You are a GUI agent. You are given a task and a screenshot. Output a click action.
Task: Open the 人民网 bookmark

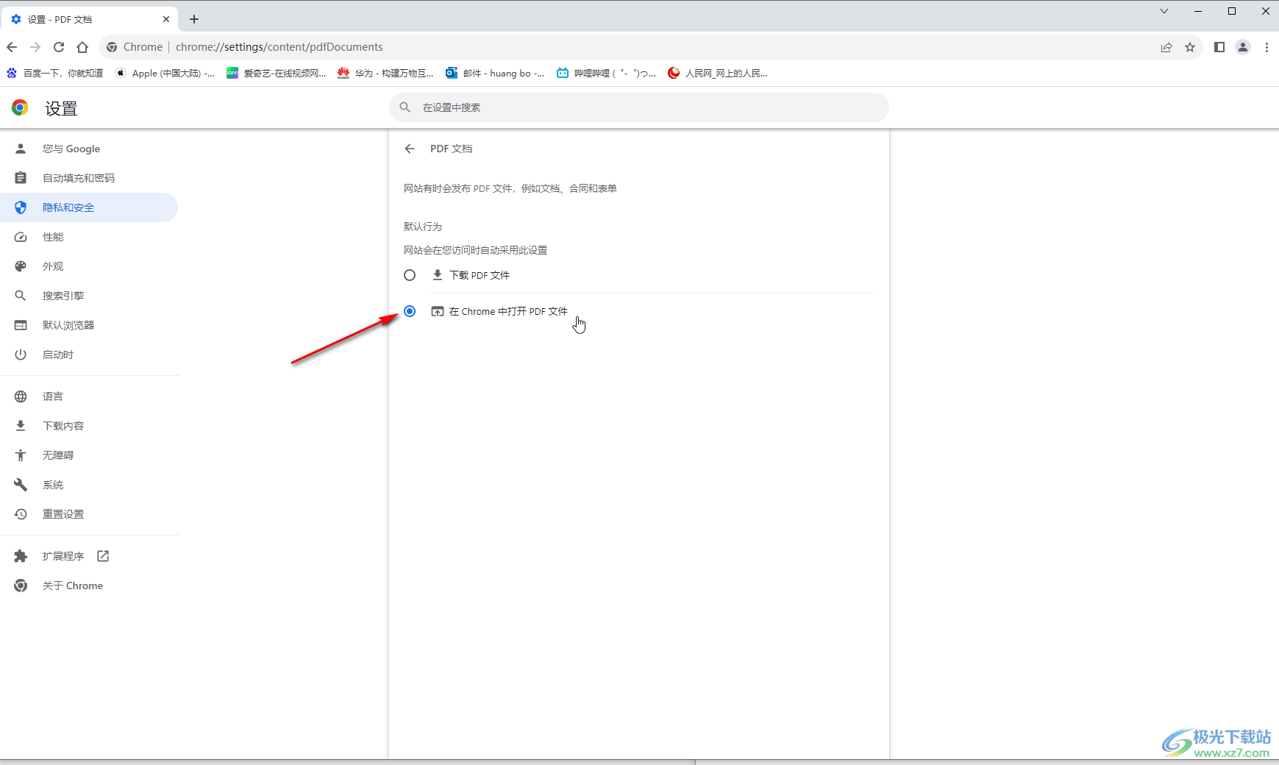(717, 73)
